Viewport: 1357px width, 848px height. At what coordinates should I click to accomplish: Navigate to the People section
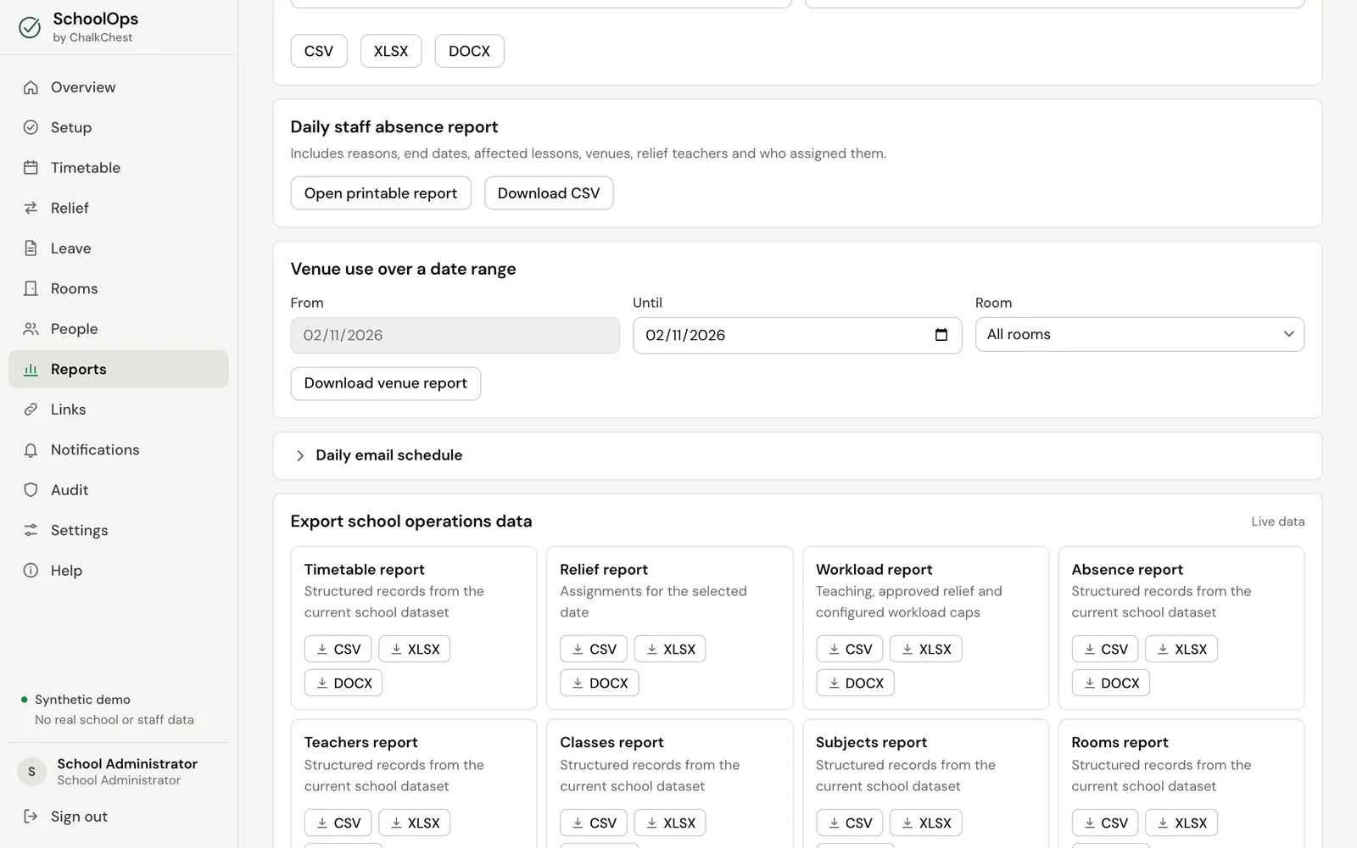point(119,329)
